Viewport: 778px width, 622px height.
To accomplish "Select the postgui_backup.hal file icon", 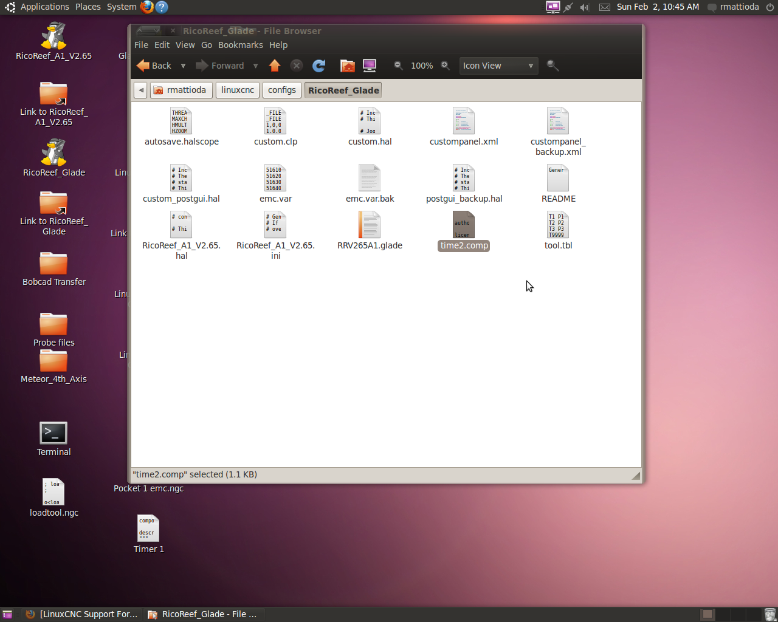I will [x=464, y=178].
